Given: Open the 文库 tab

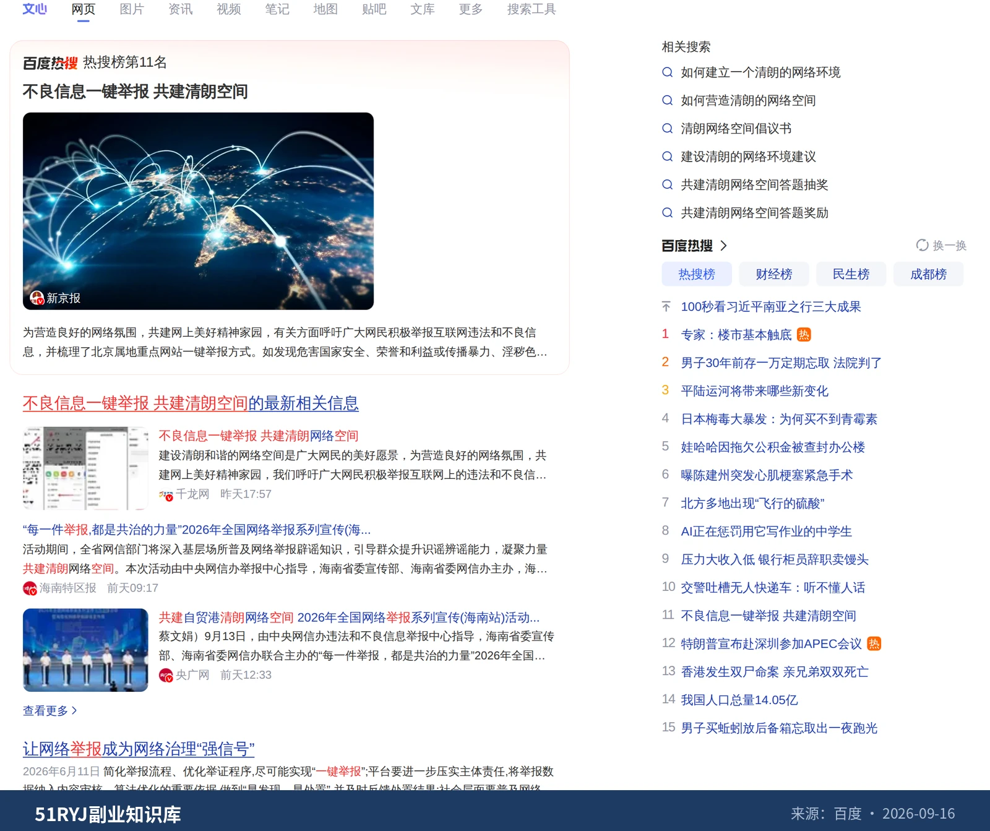Looking at the screenshot, I should [x=423, y=9].
